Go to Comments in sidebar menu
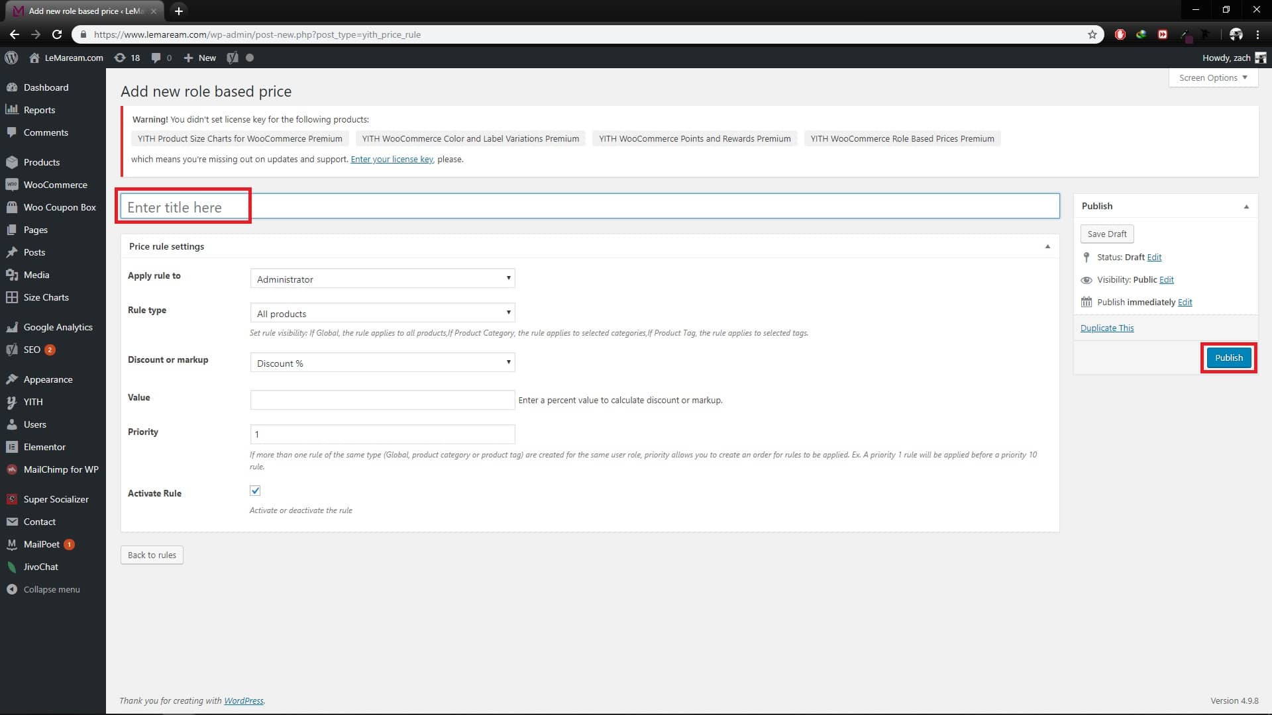This screenshot has width=1272, height=715. click(46, 132)
